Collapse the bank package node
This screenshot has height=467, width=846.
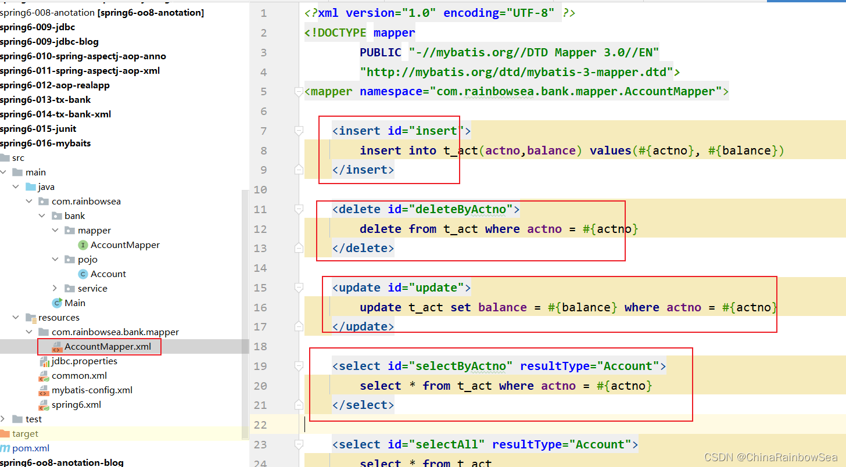(x=42, y=216)
